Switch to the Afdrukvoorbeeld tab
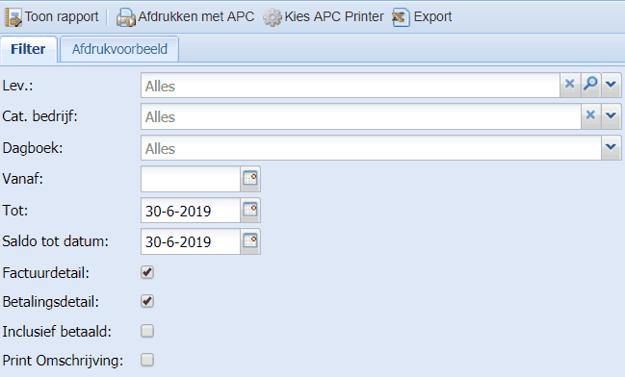Image resolution: width=625 pixels, height=377 pixels. [x=119, y=49]
